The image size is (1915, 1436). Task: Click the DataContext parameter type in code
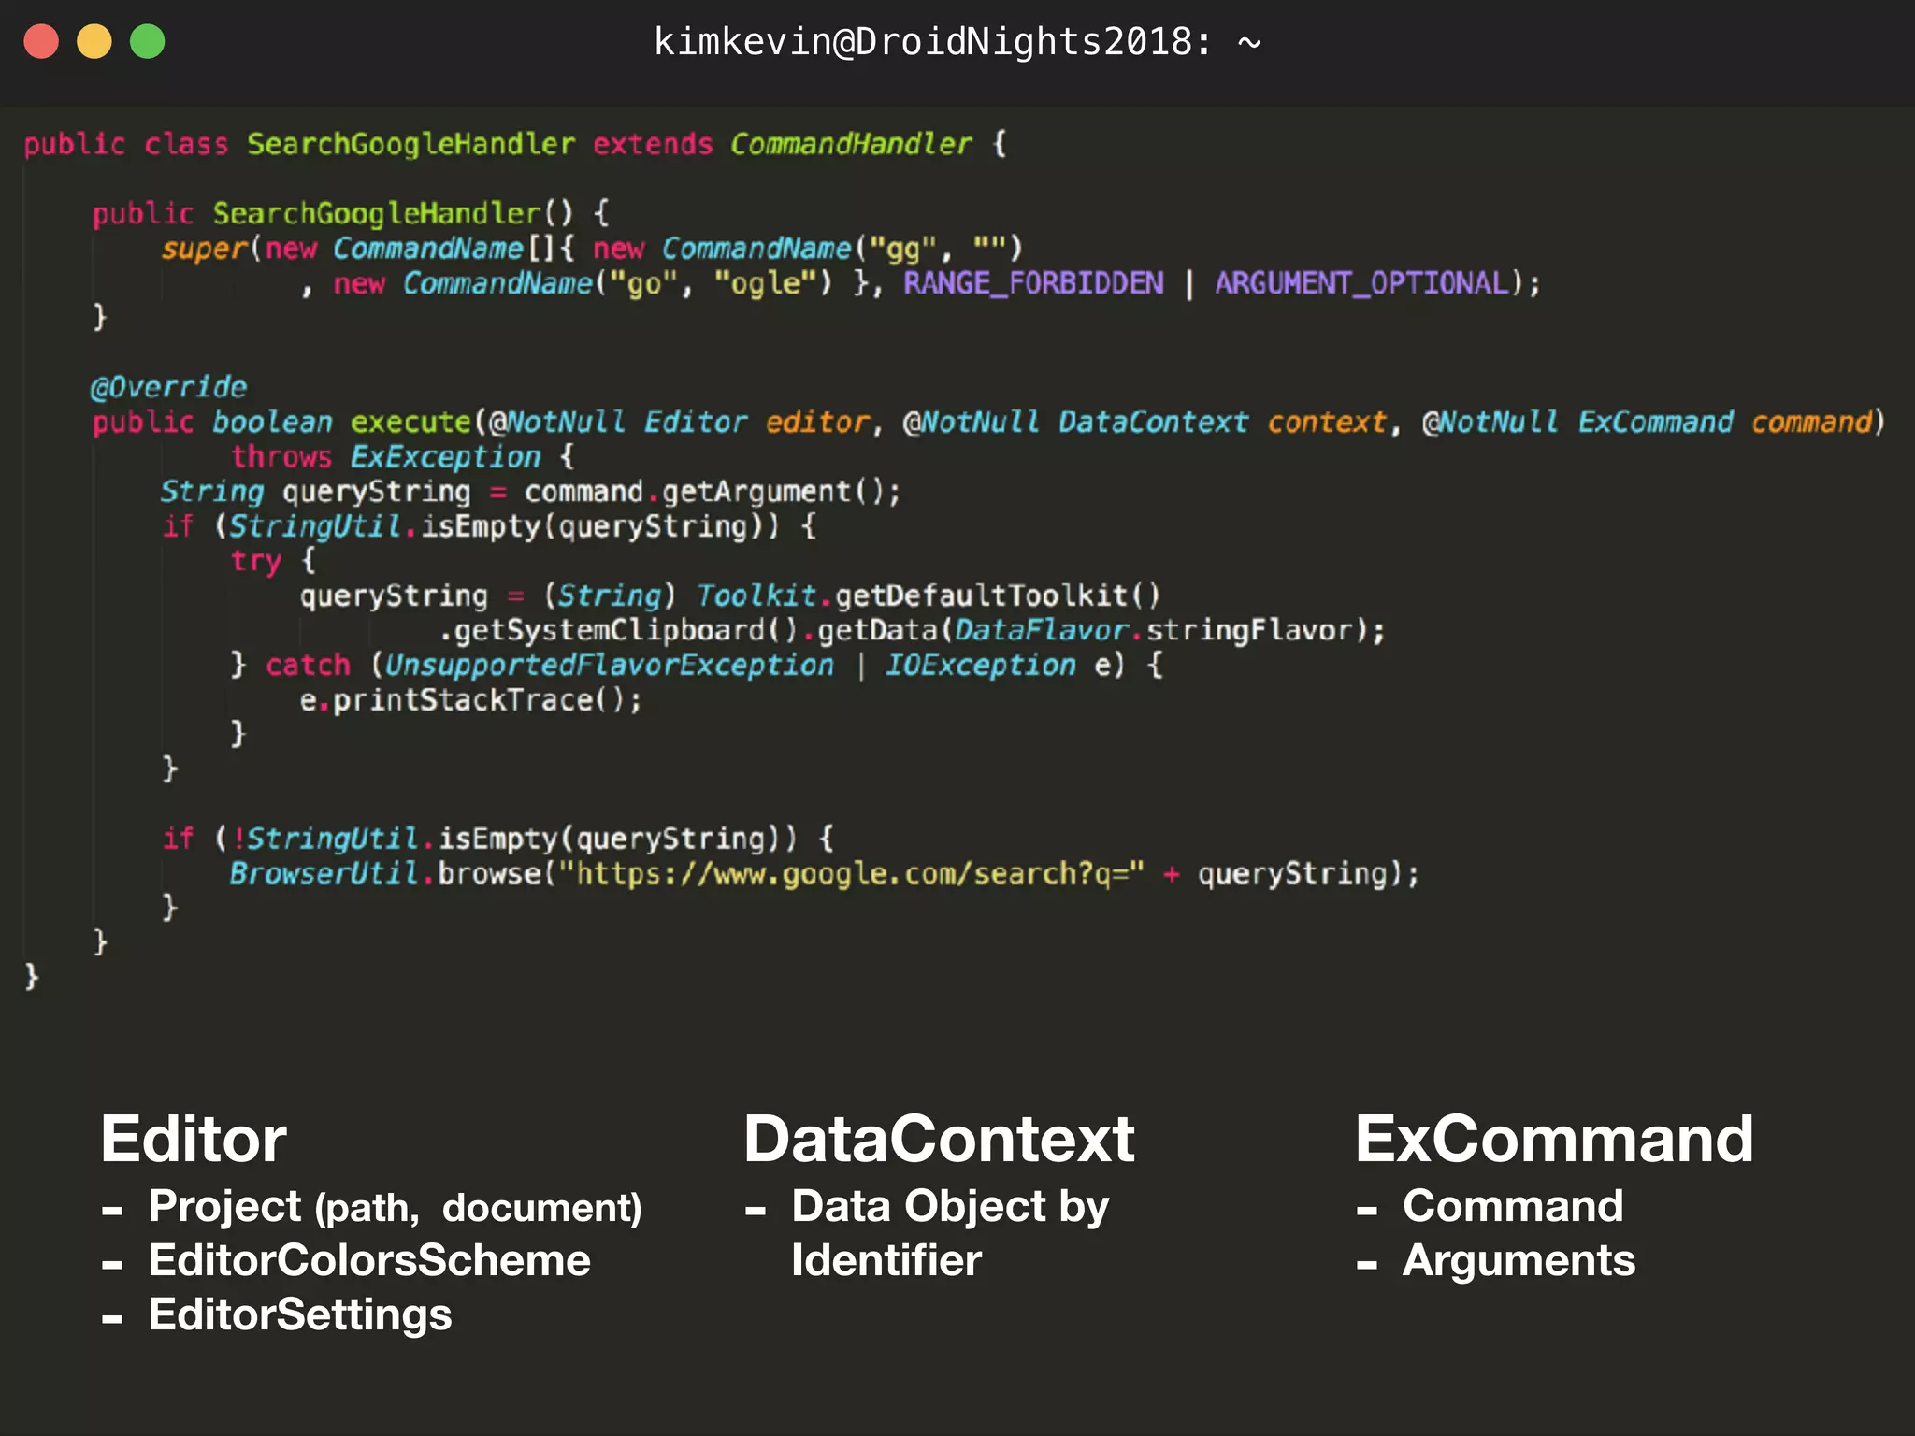tap(1153, 422)
